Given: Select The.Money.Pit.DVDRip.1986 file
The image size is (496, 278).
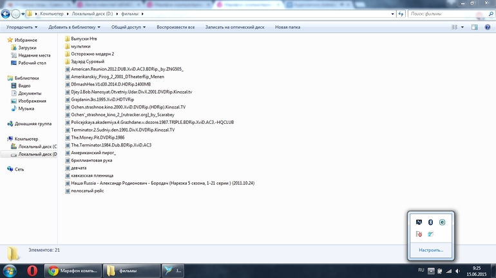Looking at the screenshot, I should click(95, 137).
